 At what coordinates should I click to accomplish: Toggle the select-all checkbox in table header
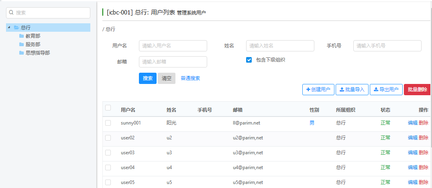pos(108,108)
